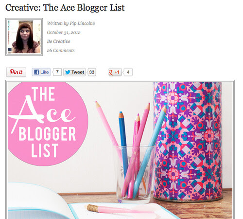
Task: Click the Google +1 button
Action: pos(115,72)
